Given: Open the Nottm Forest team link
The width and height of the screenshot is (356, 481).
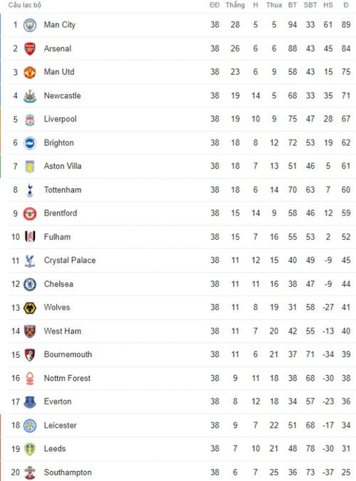Looking at the screenshot, I should pyautogui.click(x=67, y=379).
